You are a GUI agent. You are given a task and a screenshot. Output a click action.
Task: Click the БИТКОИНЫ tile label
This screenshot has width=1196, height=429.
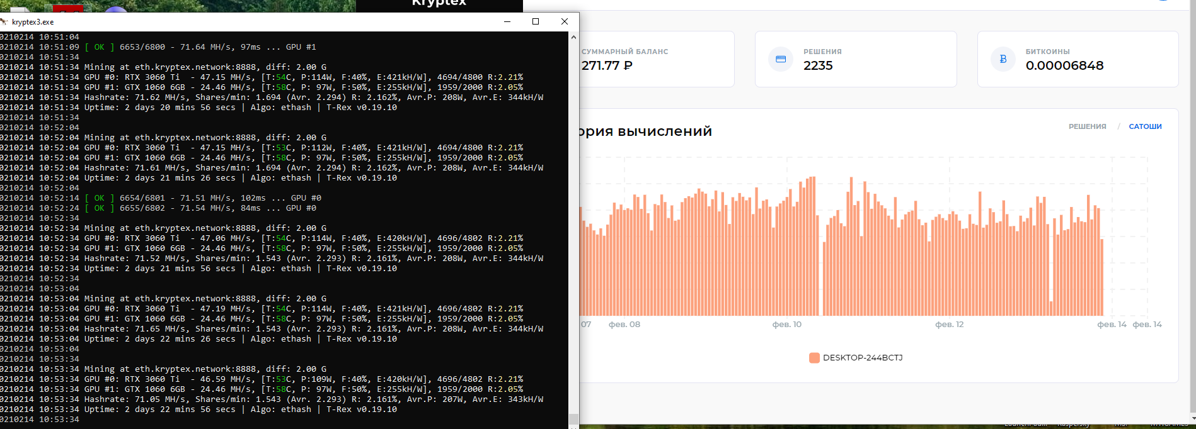(1047, 52)
